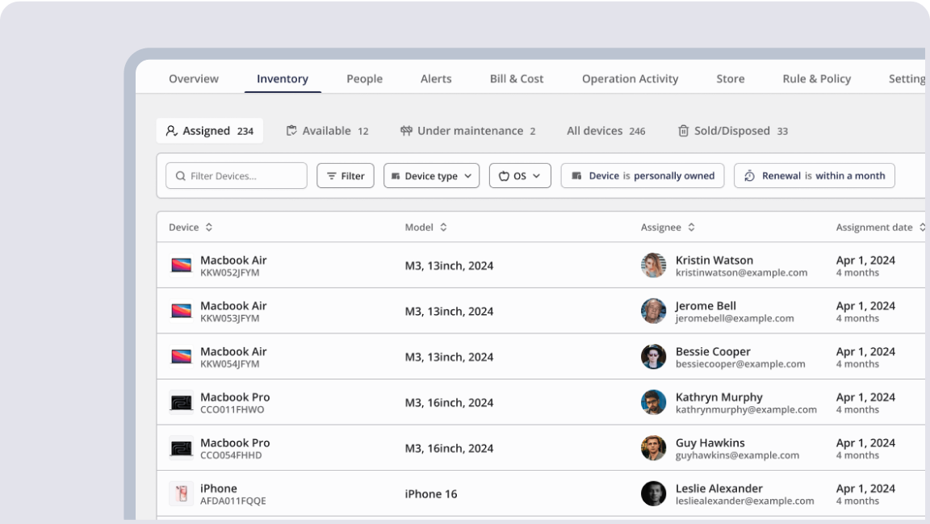The image size is (930, 524).
Task: Click Kristin Watson's avatar
Action: (653, 266)
